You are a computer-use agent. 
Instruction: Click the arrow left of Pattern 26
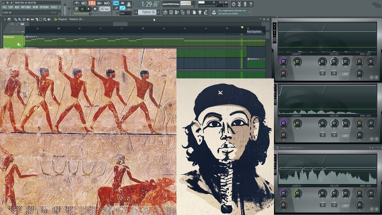tap(136, 12)
